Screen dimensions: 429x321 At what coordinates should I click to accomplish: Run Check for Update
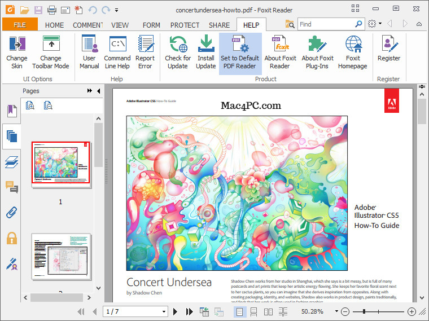[x=178, y=53]
